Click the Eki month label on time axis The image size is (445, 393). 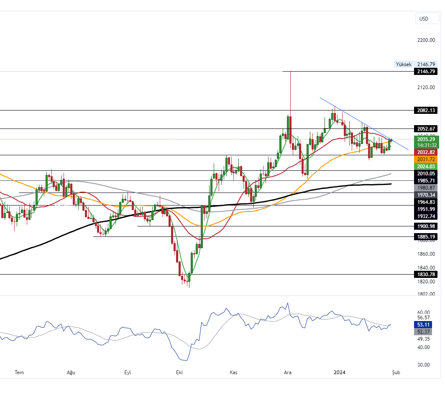[x=180, y=372]
